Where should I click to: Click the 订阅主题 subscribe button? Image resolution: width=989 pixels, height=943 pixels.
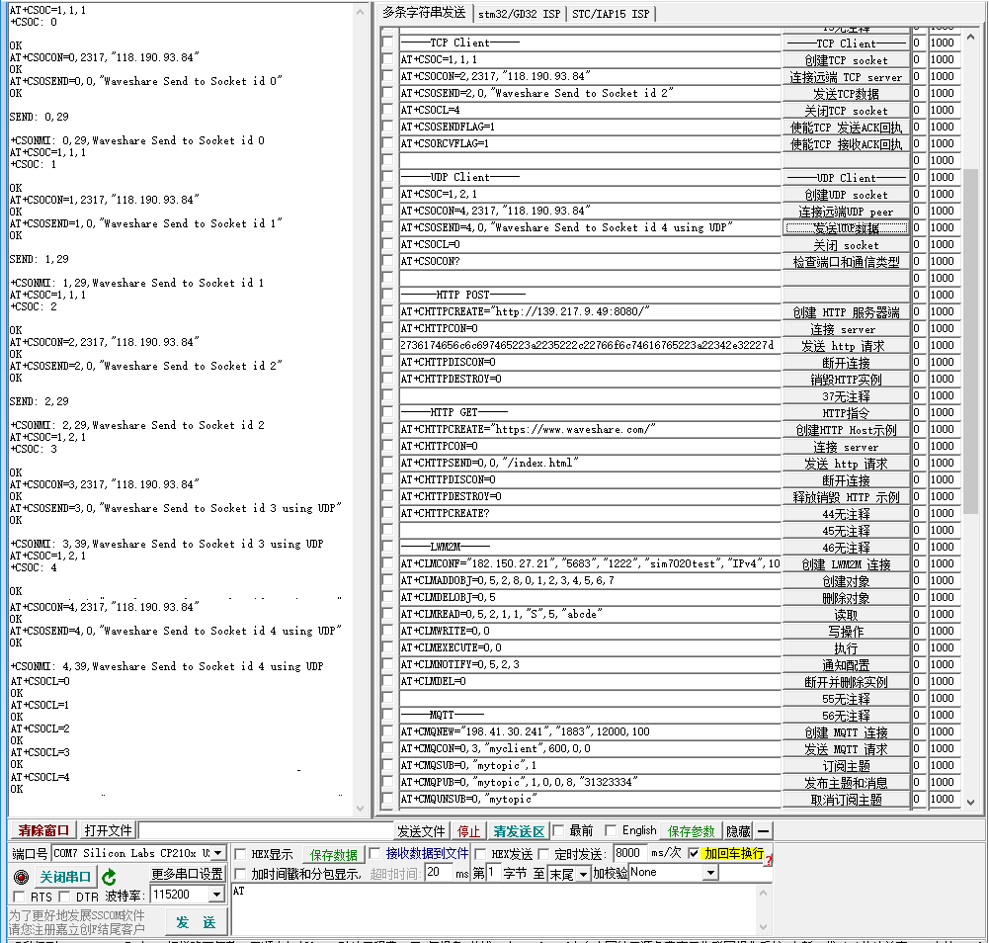[846, 766]
